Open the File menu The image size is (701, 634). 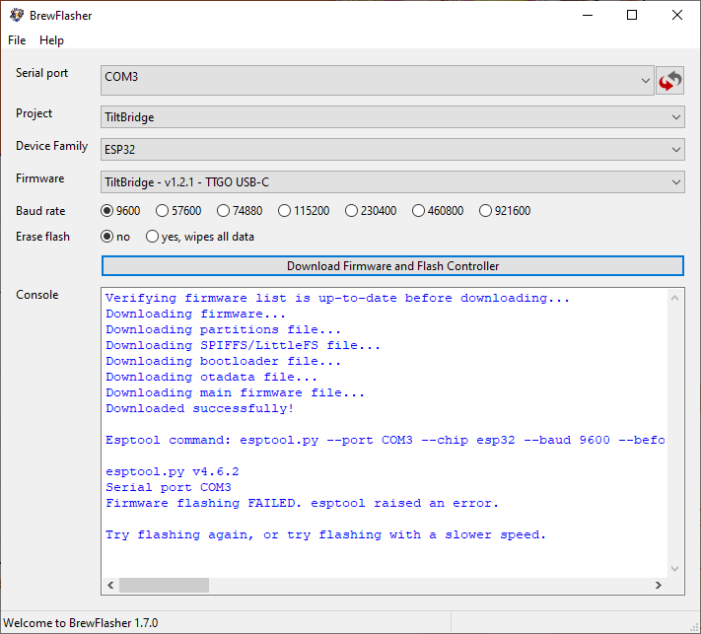[x=17, y=40]
